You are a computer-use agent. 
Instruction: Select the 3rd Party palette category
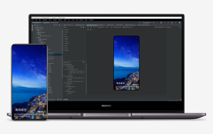click(66, 50)
